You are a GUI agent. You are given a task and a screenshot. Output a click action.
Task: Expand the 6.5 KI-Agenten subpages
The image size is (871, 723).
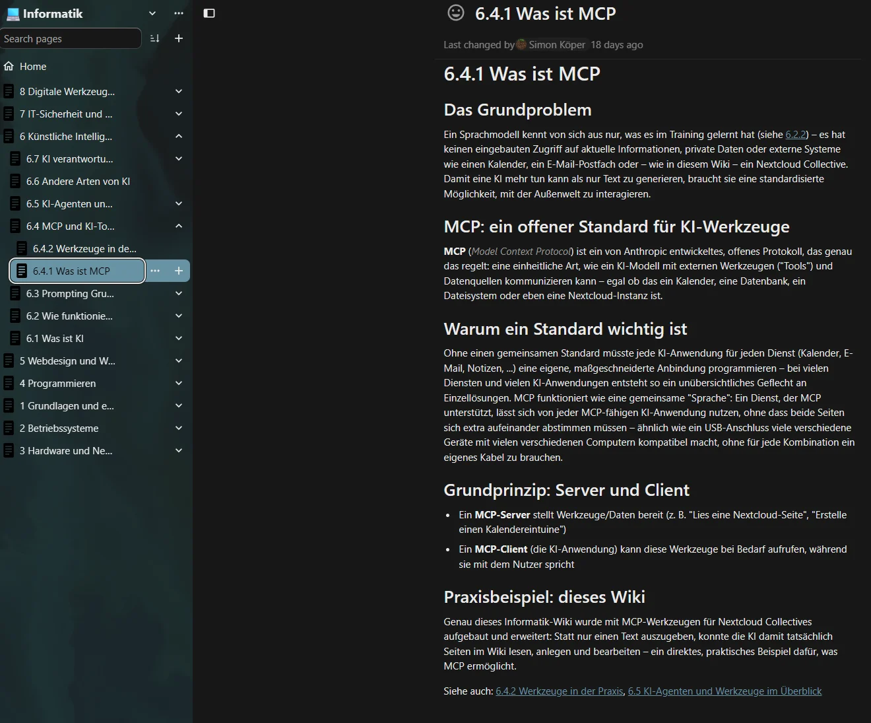pos(179,204)
